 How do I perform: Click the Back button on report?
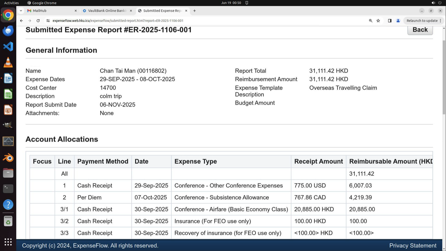point(420,30)
